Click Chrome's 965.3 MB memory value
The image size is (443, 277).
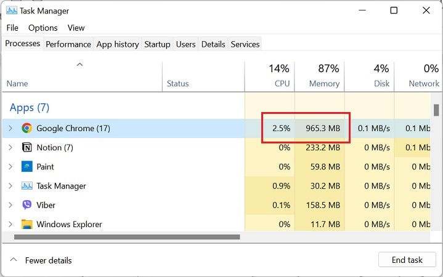click(323, 129)
